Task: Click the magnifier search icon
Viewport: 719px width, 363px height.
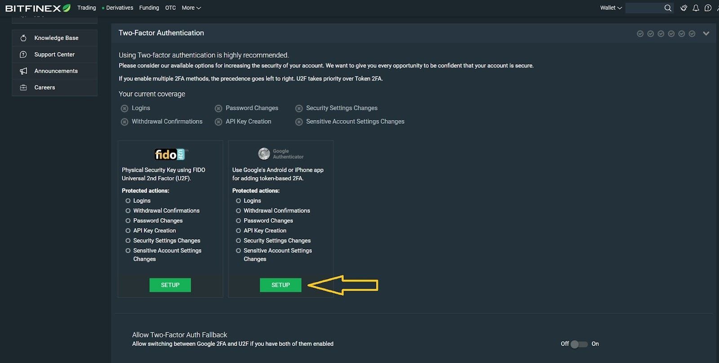Action: (668, 8)
